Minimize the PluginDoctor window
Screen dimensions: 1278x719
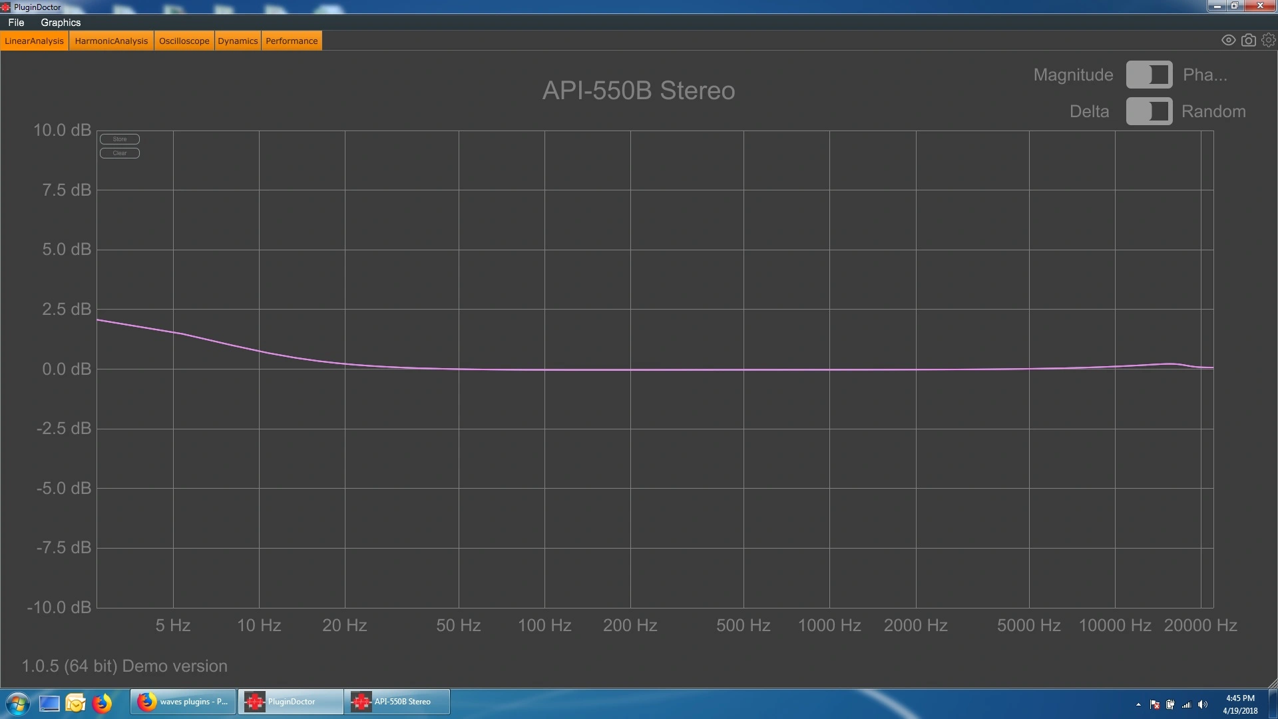tap(1217, 6)
